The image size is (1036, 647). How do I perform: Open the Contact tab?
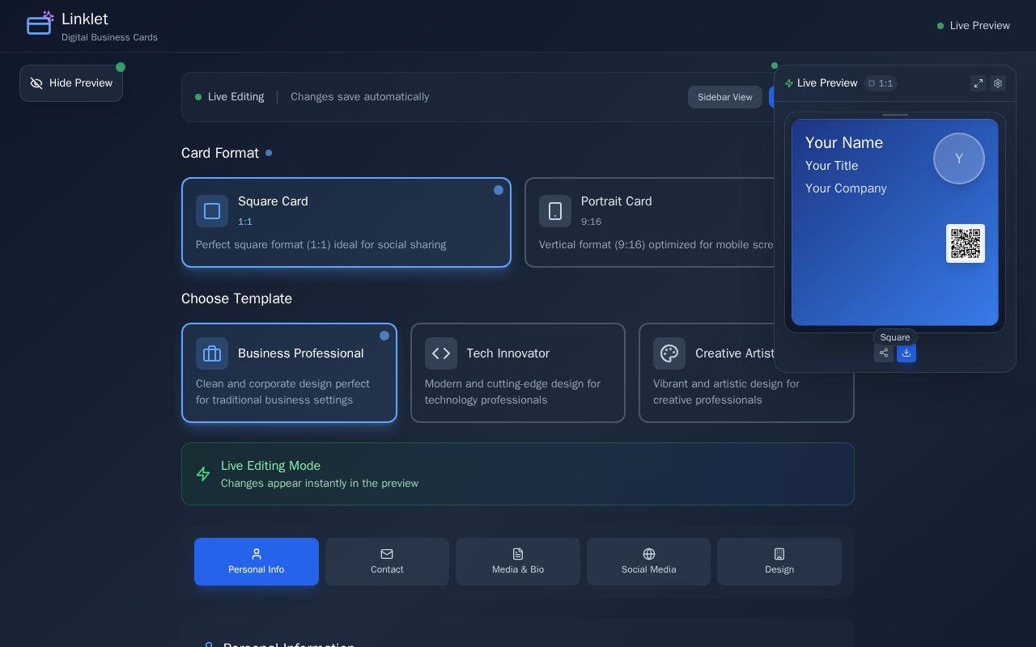tap(387, 561)
